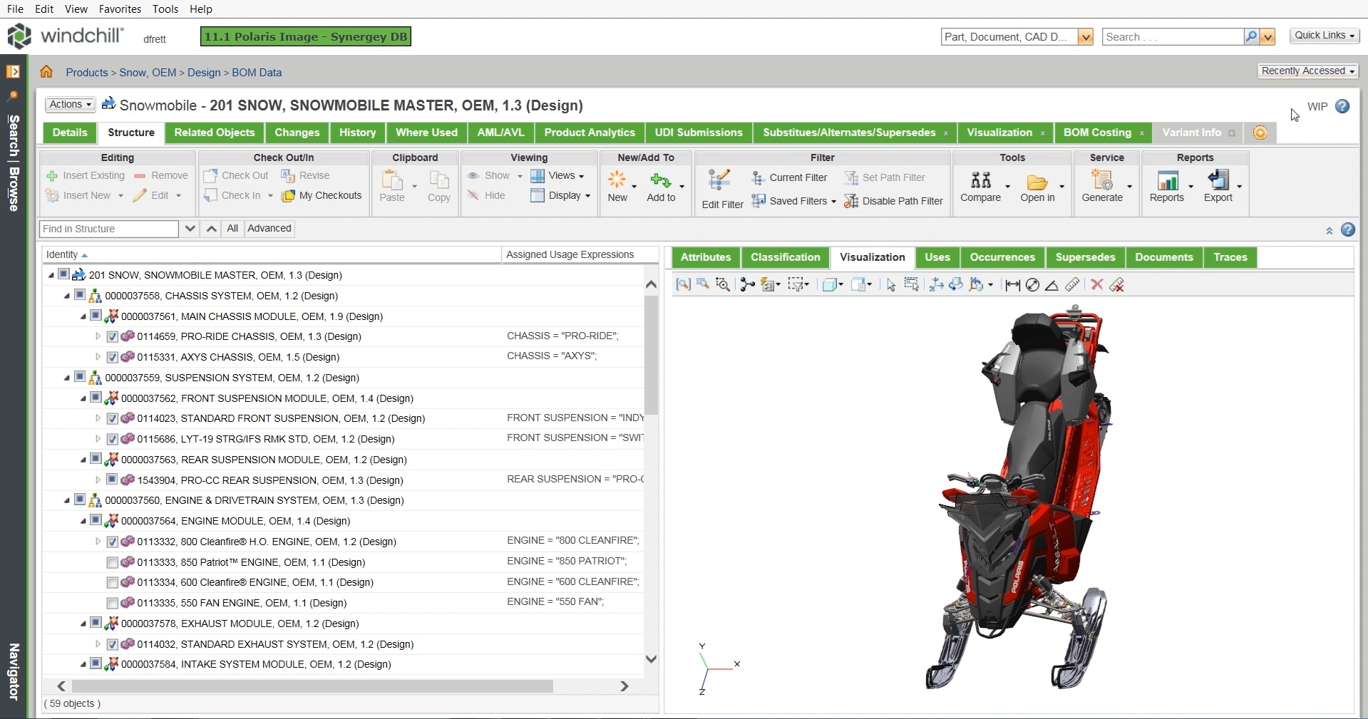Open the search type dropdown arrow

(1086, 37)
